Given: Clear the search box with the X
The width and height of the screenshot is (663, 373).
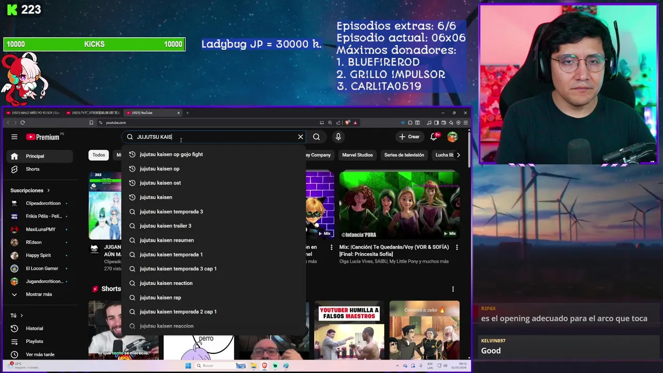Looking at the screenshot, I should (x=300, y=137).
